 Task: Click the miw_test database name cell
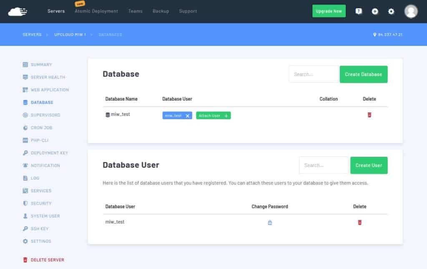121,115
